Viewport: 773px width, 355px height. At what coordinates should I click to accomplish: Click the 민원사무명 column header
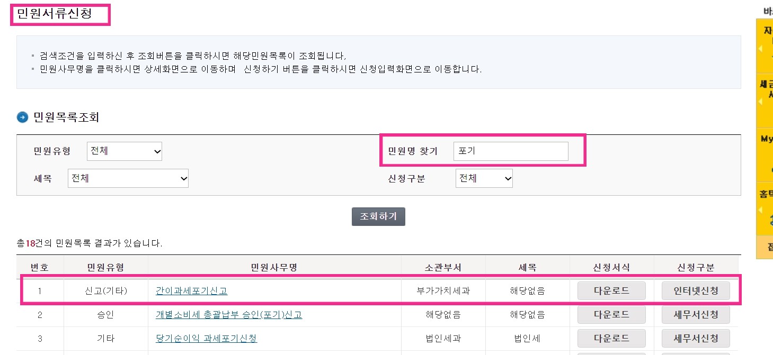274,267
